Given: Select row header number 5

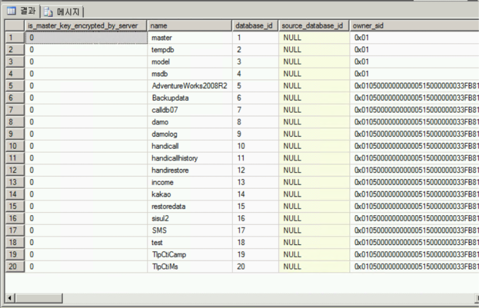Looking at the screenshot, I should tap(14, 86).
